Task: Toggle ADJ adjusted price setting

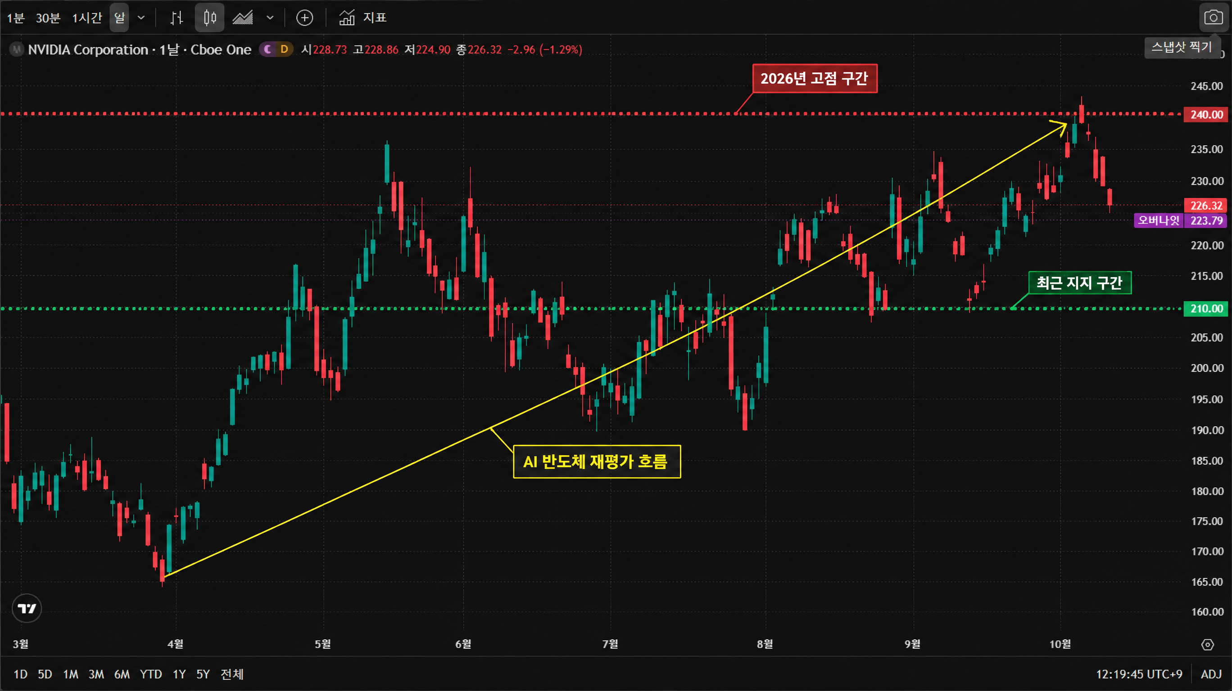Action: 1211,674
